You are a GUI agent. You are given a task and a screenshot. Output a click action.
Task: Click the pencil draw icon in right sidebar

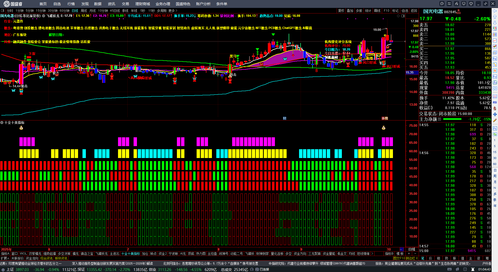[495, 120]
